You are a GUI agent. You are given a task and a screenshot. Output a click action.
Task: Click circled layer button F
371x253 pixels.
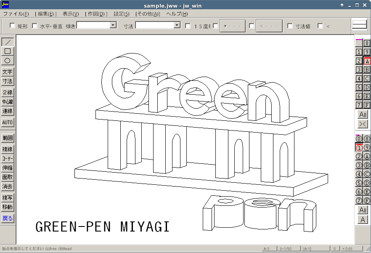tap(367, 201)
